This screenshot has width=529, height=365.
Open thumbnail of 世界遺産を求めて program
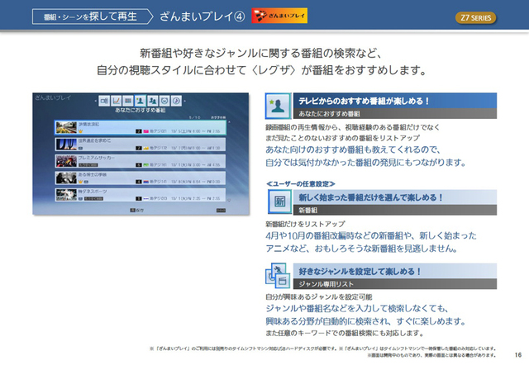(66, 145)
